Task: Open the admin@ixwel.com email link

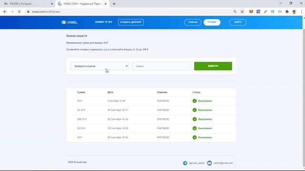Action: [x=223, y=163]
